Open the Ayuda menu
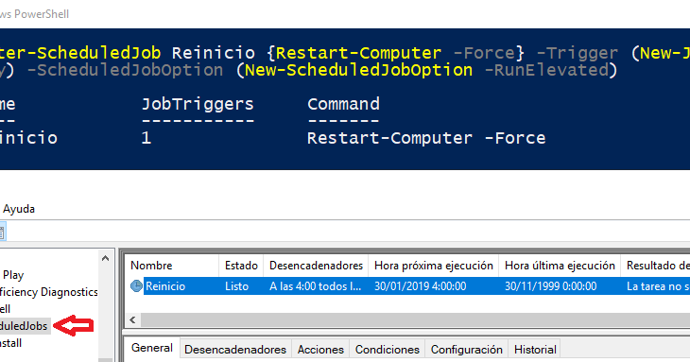The width and height of the screenshot is (690, 362). tap(19, 209)
